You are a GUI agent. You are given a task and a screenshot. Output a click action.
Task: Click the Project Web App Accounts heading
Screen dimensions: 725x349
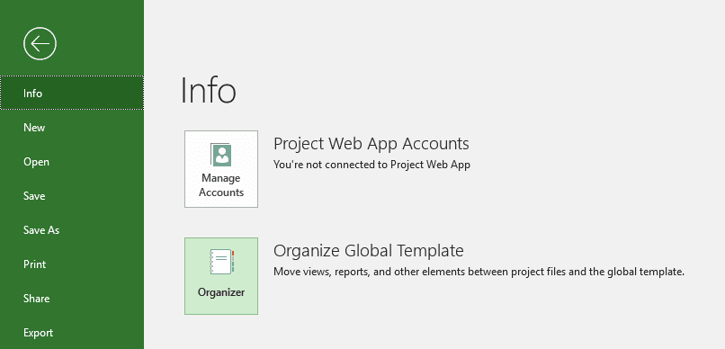[x=371, y=144]
